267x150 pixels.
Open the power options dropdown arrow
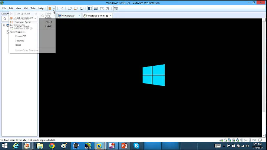(x=54, y=8)
